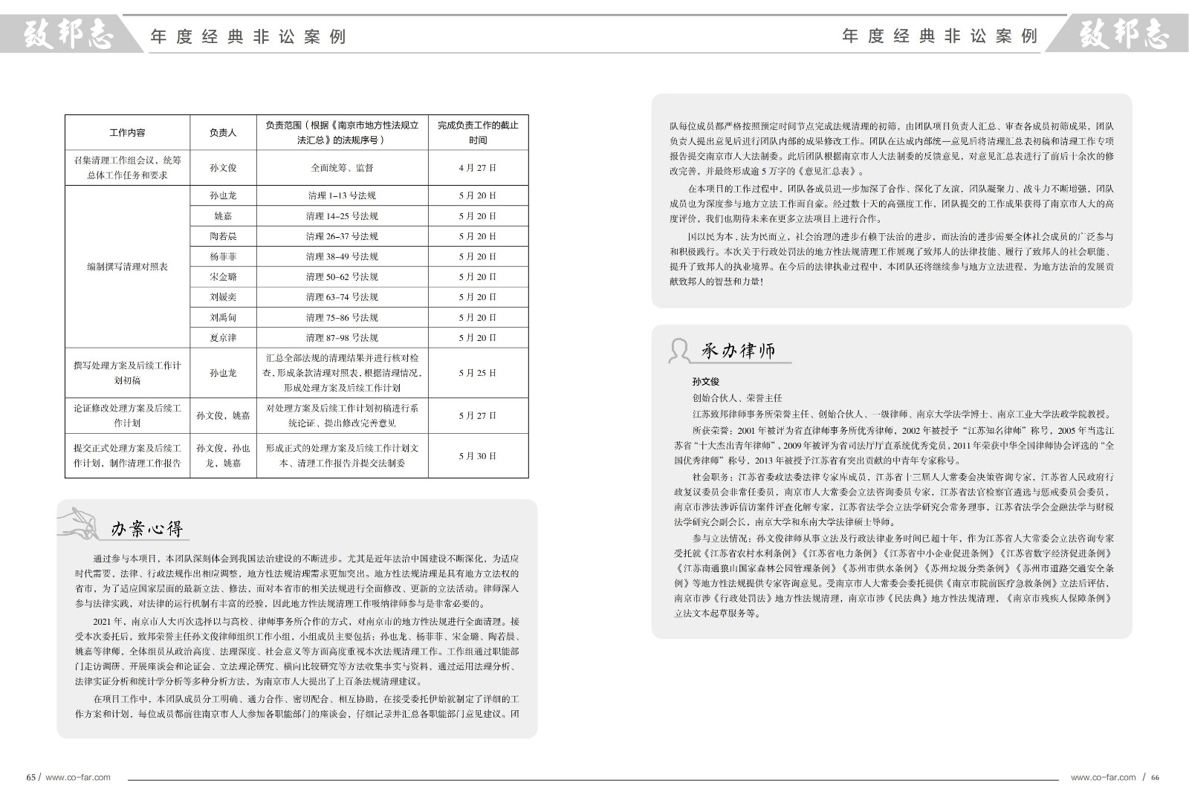Click the hand-with-pen icon beside 办案心得

point(79,523)
